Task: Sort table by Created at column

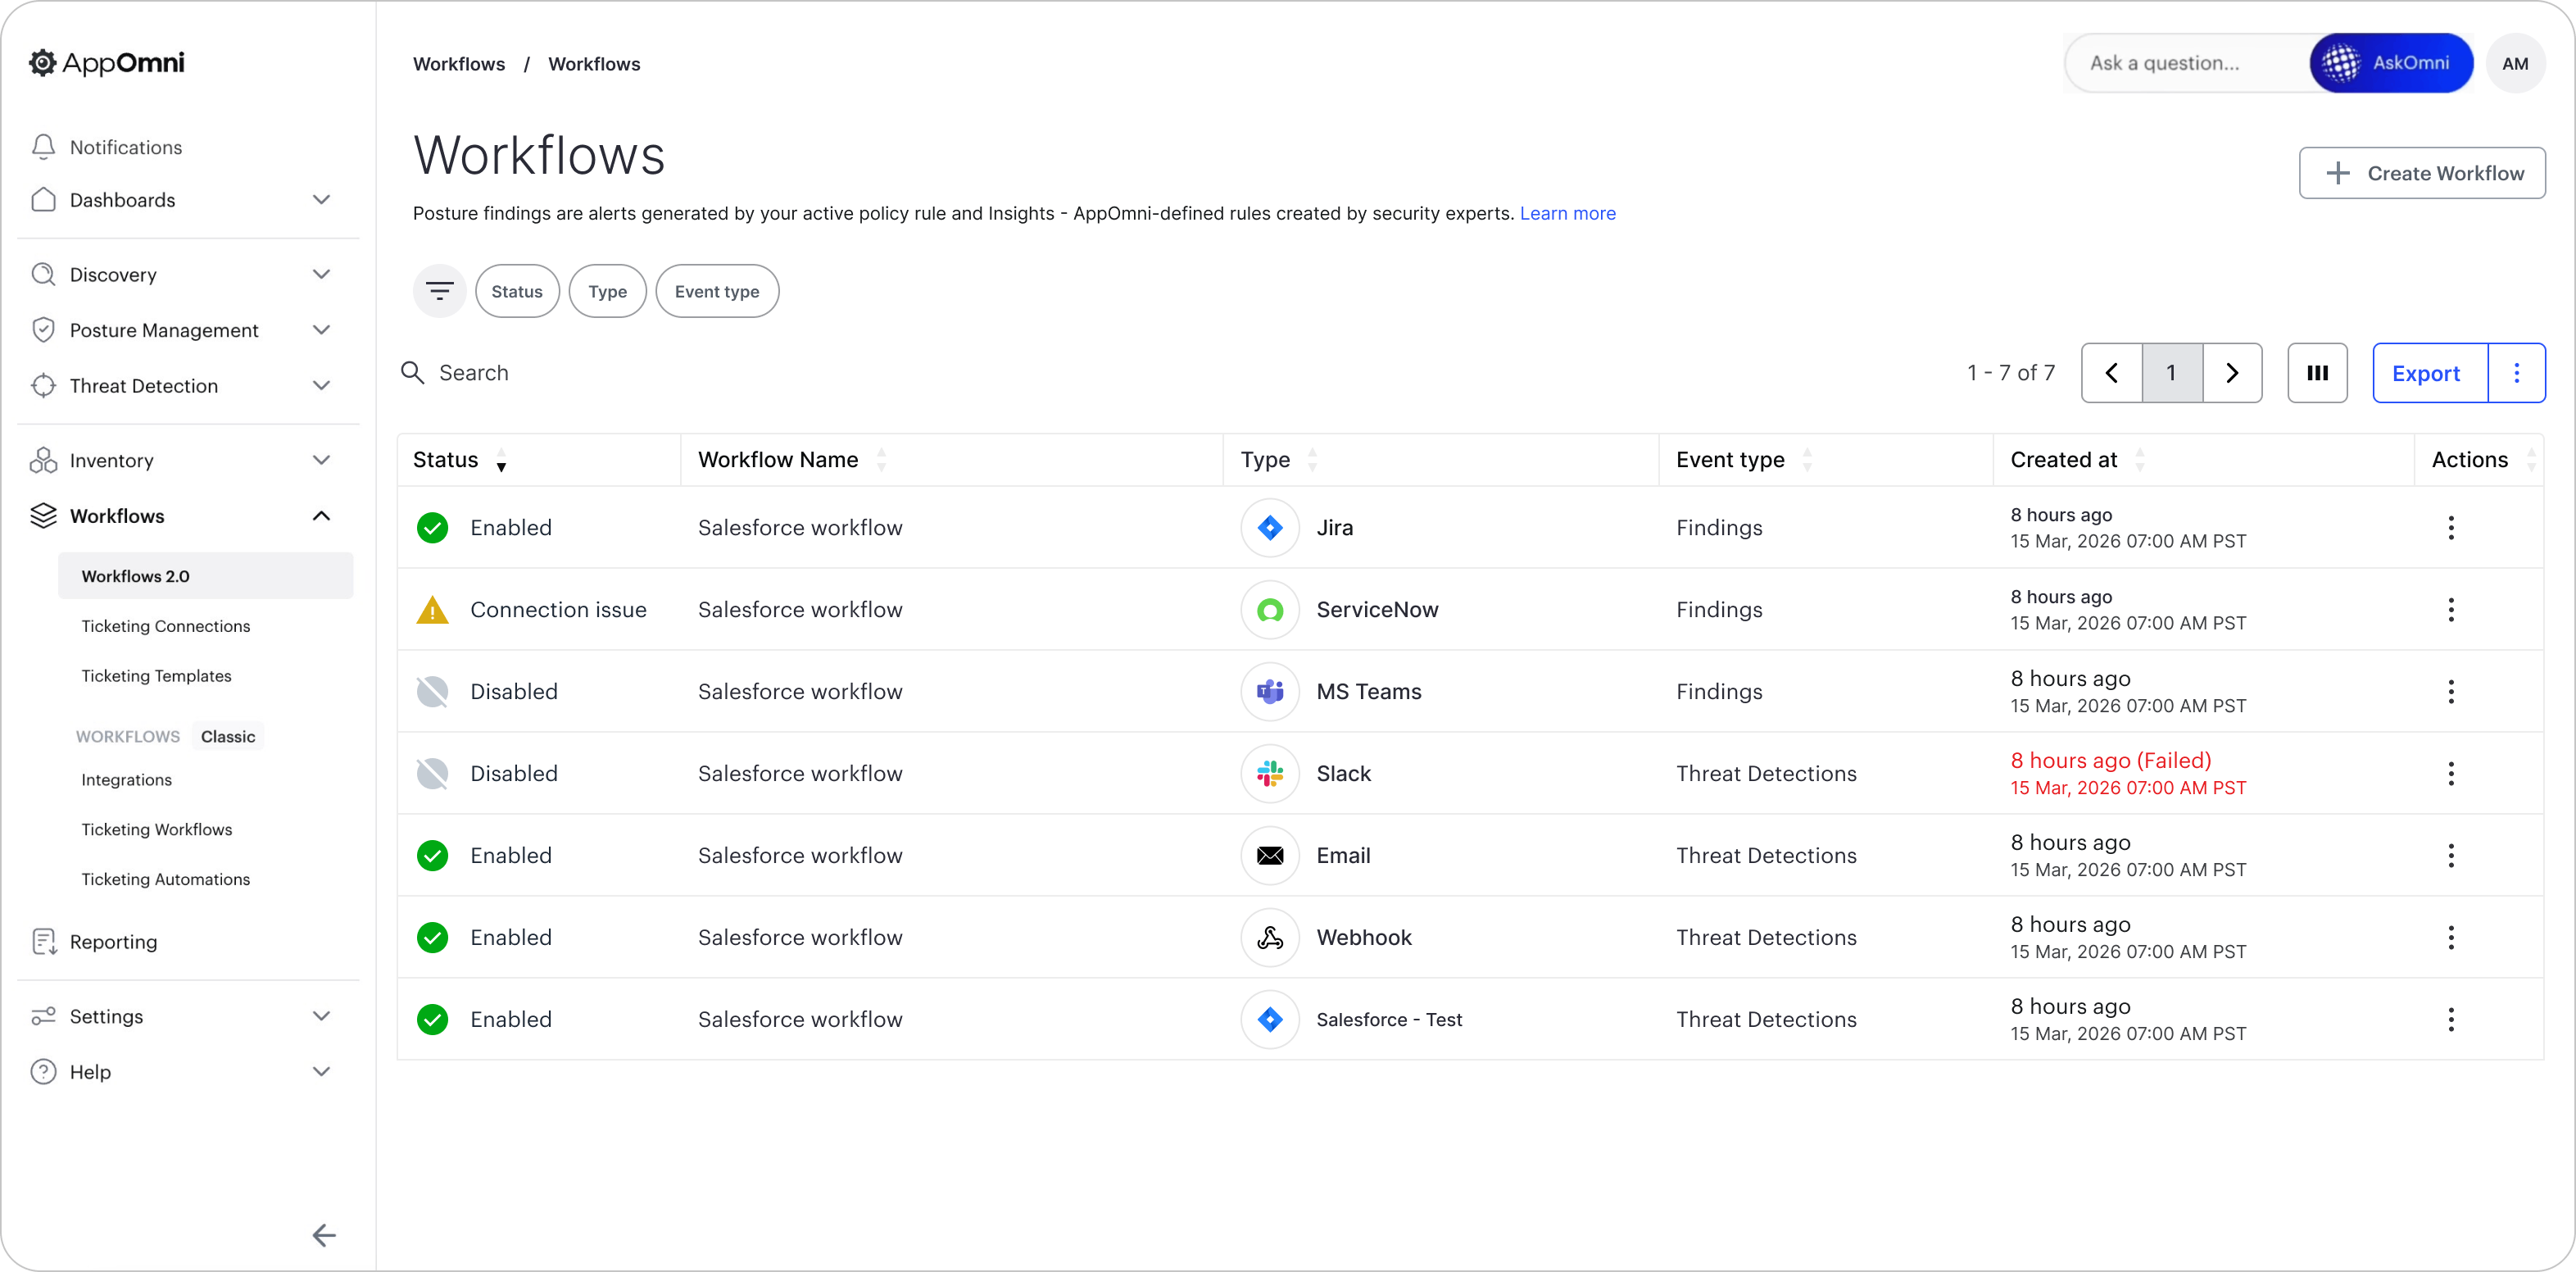Action: (x=2139, y=460)
